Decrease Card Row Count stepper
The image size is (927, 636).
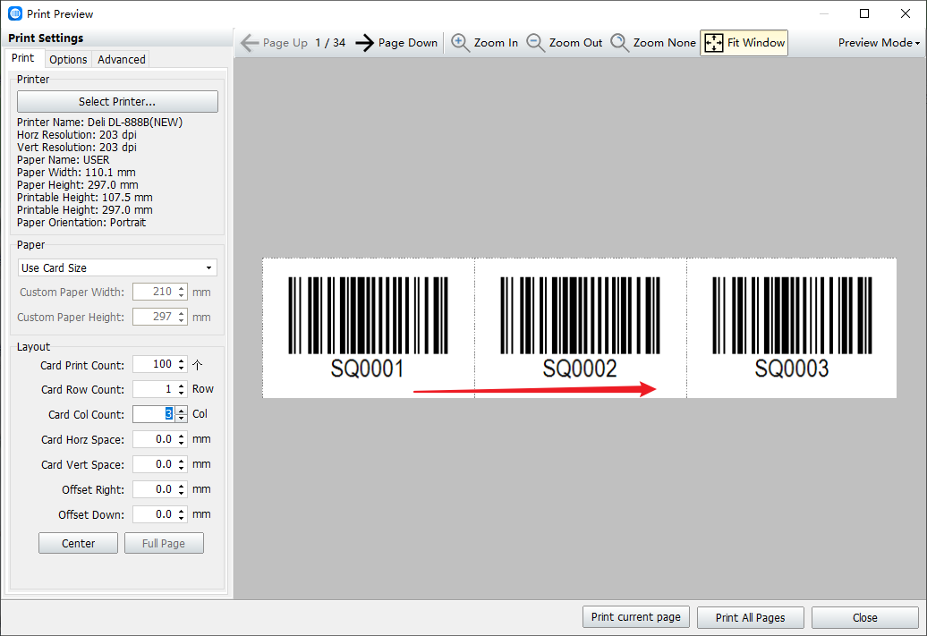pyautogui.click(x=182, y=393)
